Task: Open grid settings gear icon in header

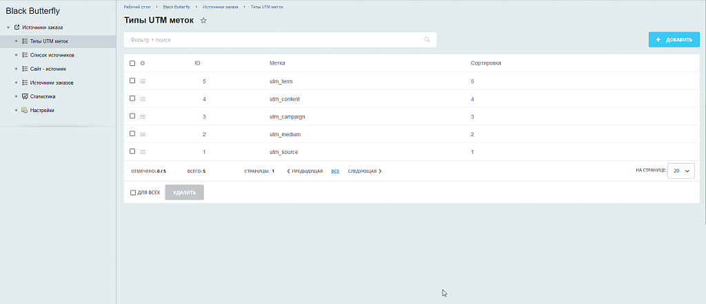Action: [143, 63]
